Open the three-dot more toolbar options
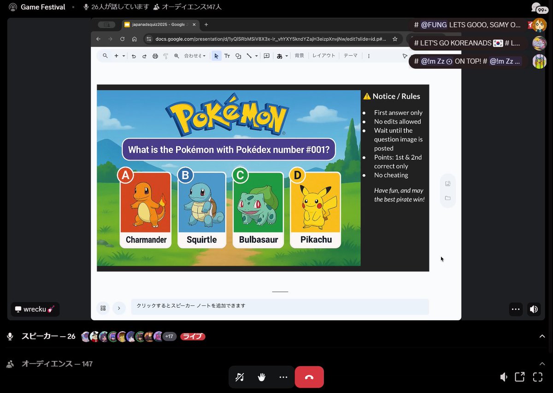 [x=369, y=56]
